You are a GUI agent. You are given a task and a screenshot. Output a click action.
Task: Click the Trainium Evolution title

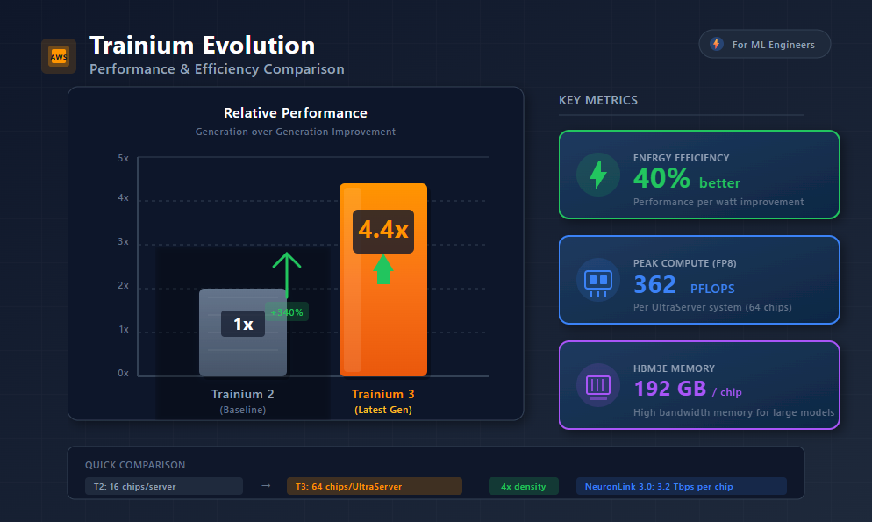(x=203, y=46)
